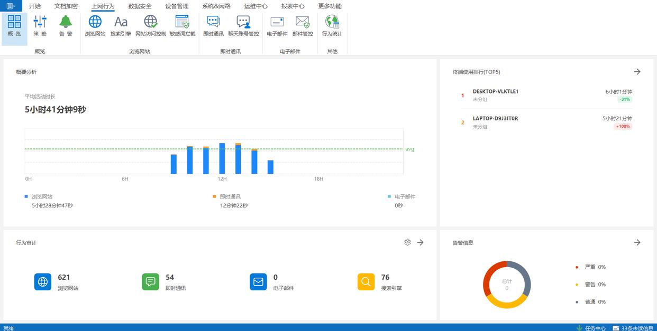Image resolution: width=657 pixels, height=331 pixels.
Task: Select the 搜索引擎 ribbon icon
Action: [121, 25]
